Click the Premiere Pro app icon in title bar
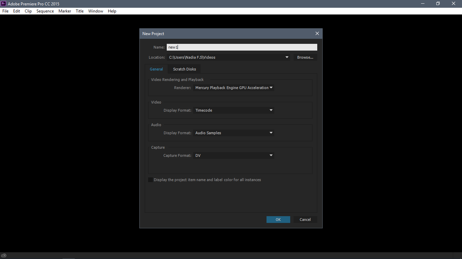Image resolution: width=462 pixels, height=259 pixels. (3, 4)
